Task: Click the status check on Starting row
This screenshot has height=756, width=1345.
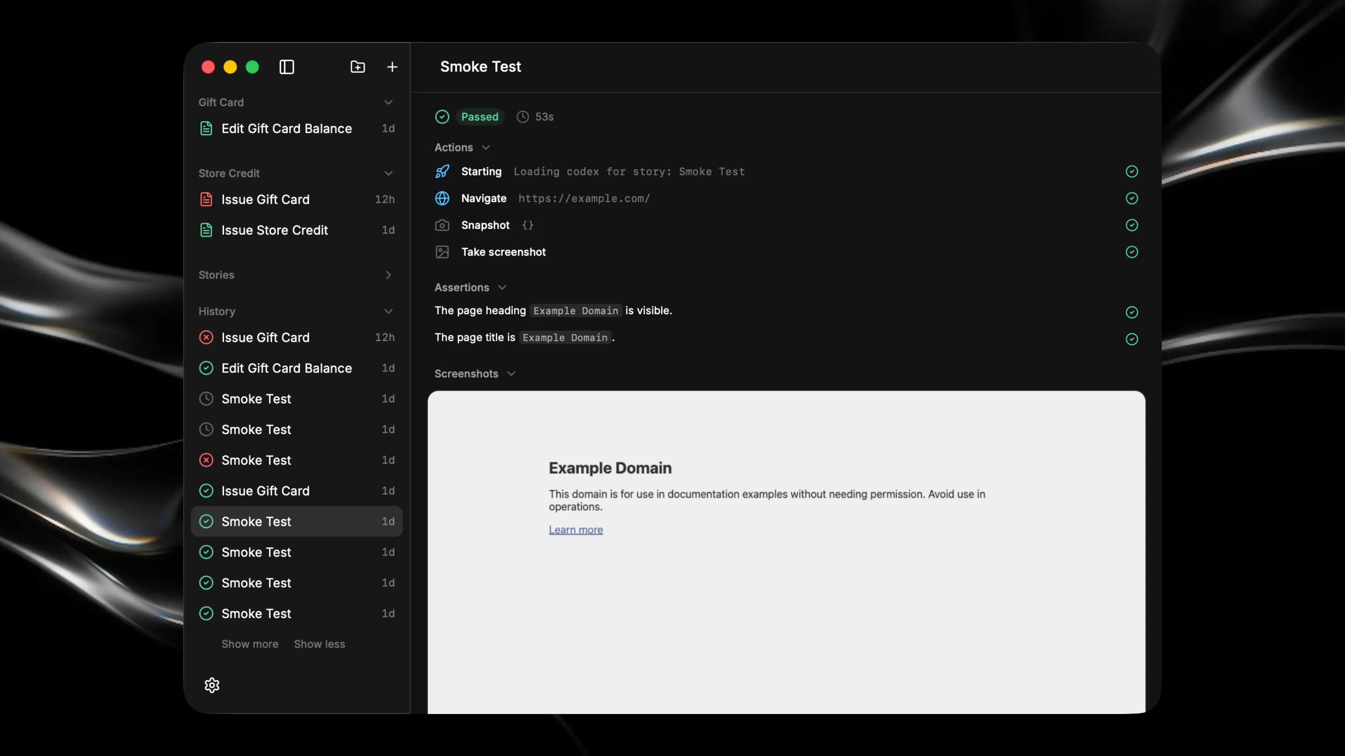Action: click(1131, 172)
